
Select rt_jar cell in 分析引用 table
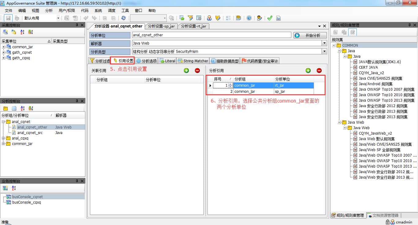pyautogui.click(x=294, y=85)
